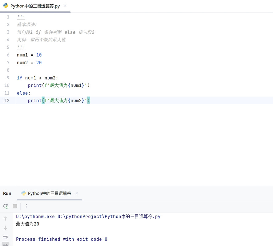The width and height of the screenshot is (273, 246).
Task: Click the stop process icon
Action: pos(15,206)
